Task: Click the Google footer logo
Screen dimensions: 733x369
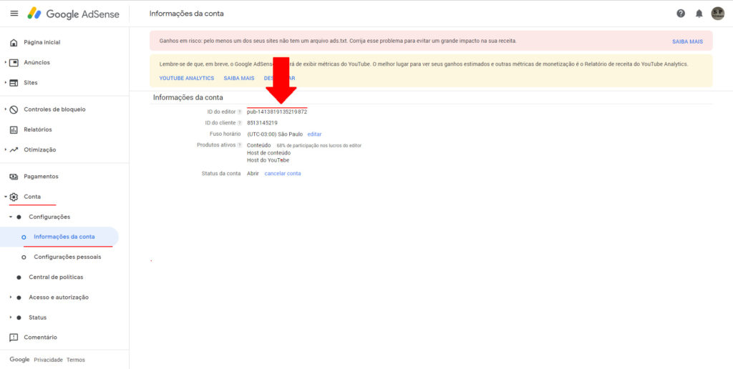Action: tap(19, 360)
